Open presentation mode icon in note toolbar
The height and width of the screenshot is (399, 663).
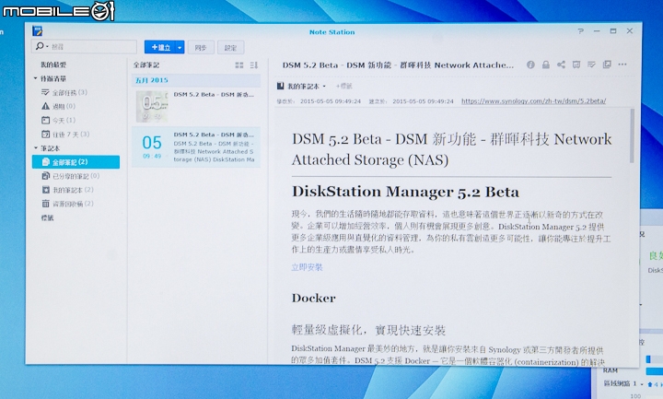pos(576,65)
